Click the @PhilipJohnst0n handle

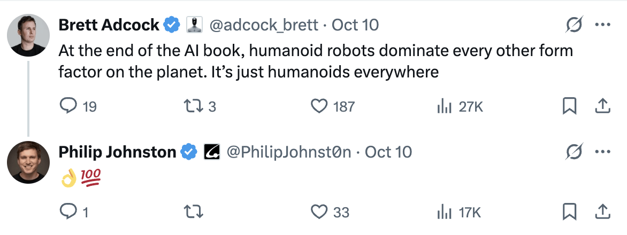pyautogui.click(x=289, y=152)
